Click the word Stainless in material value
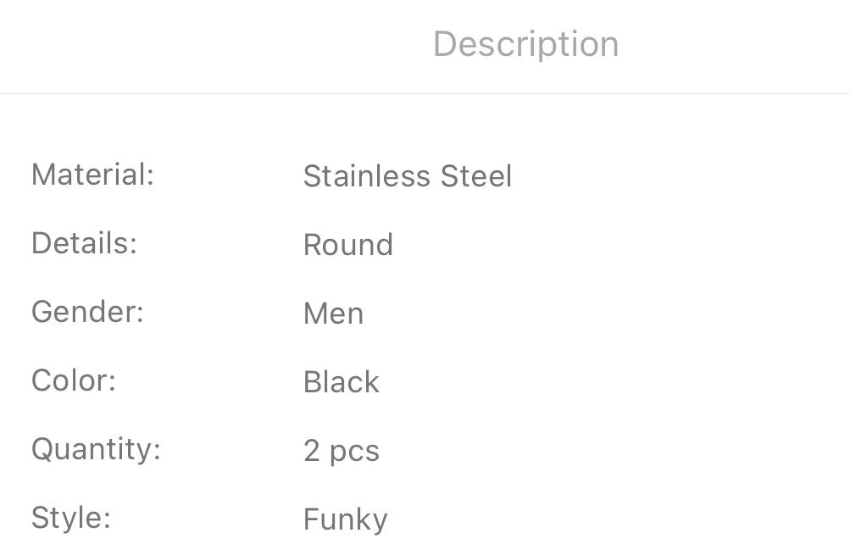Image resolution: width=850 pixels, height=555 pixels. 367,176
